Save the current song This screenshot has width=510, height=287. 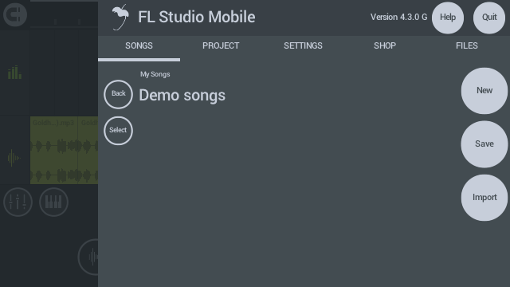484,144
